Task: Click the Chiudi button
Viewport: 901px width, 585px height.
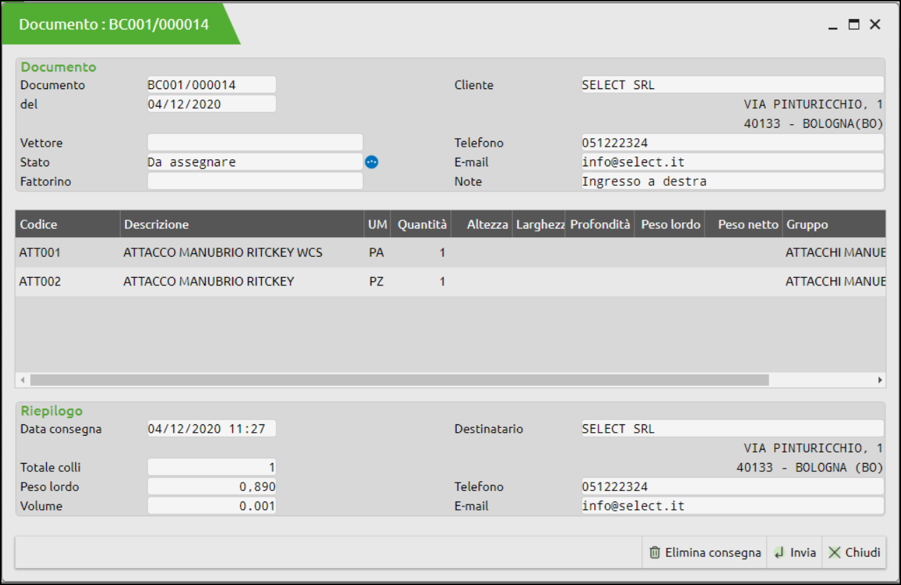Action: tap(854, 553)
